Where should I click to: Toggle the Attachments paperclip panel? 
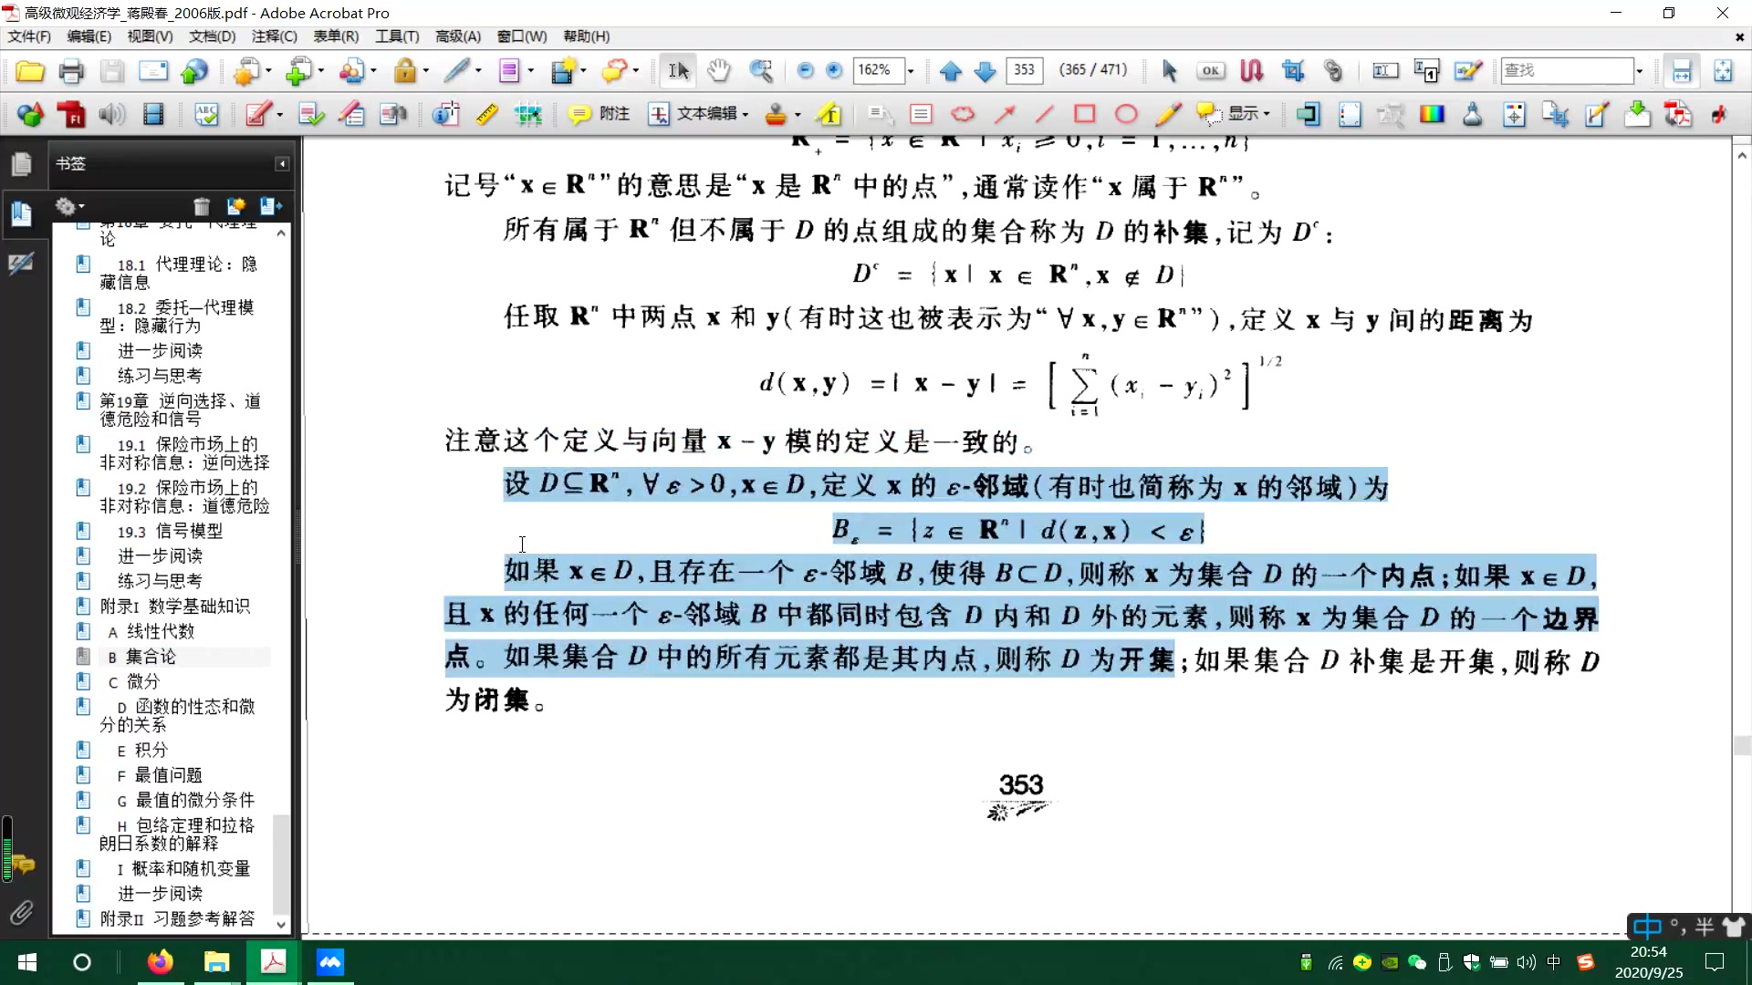tap(21, 912)
